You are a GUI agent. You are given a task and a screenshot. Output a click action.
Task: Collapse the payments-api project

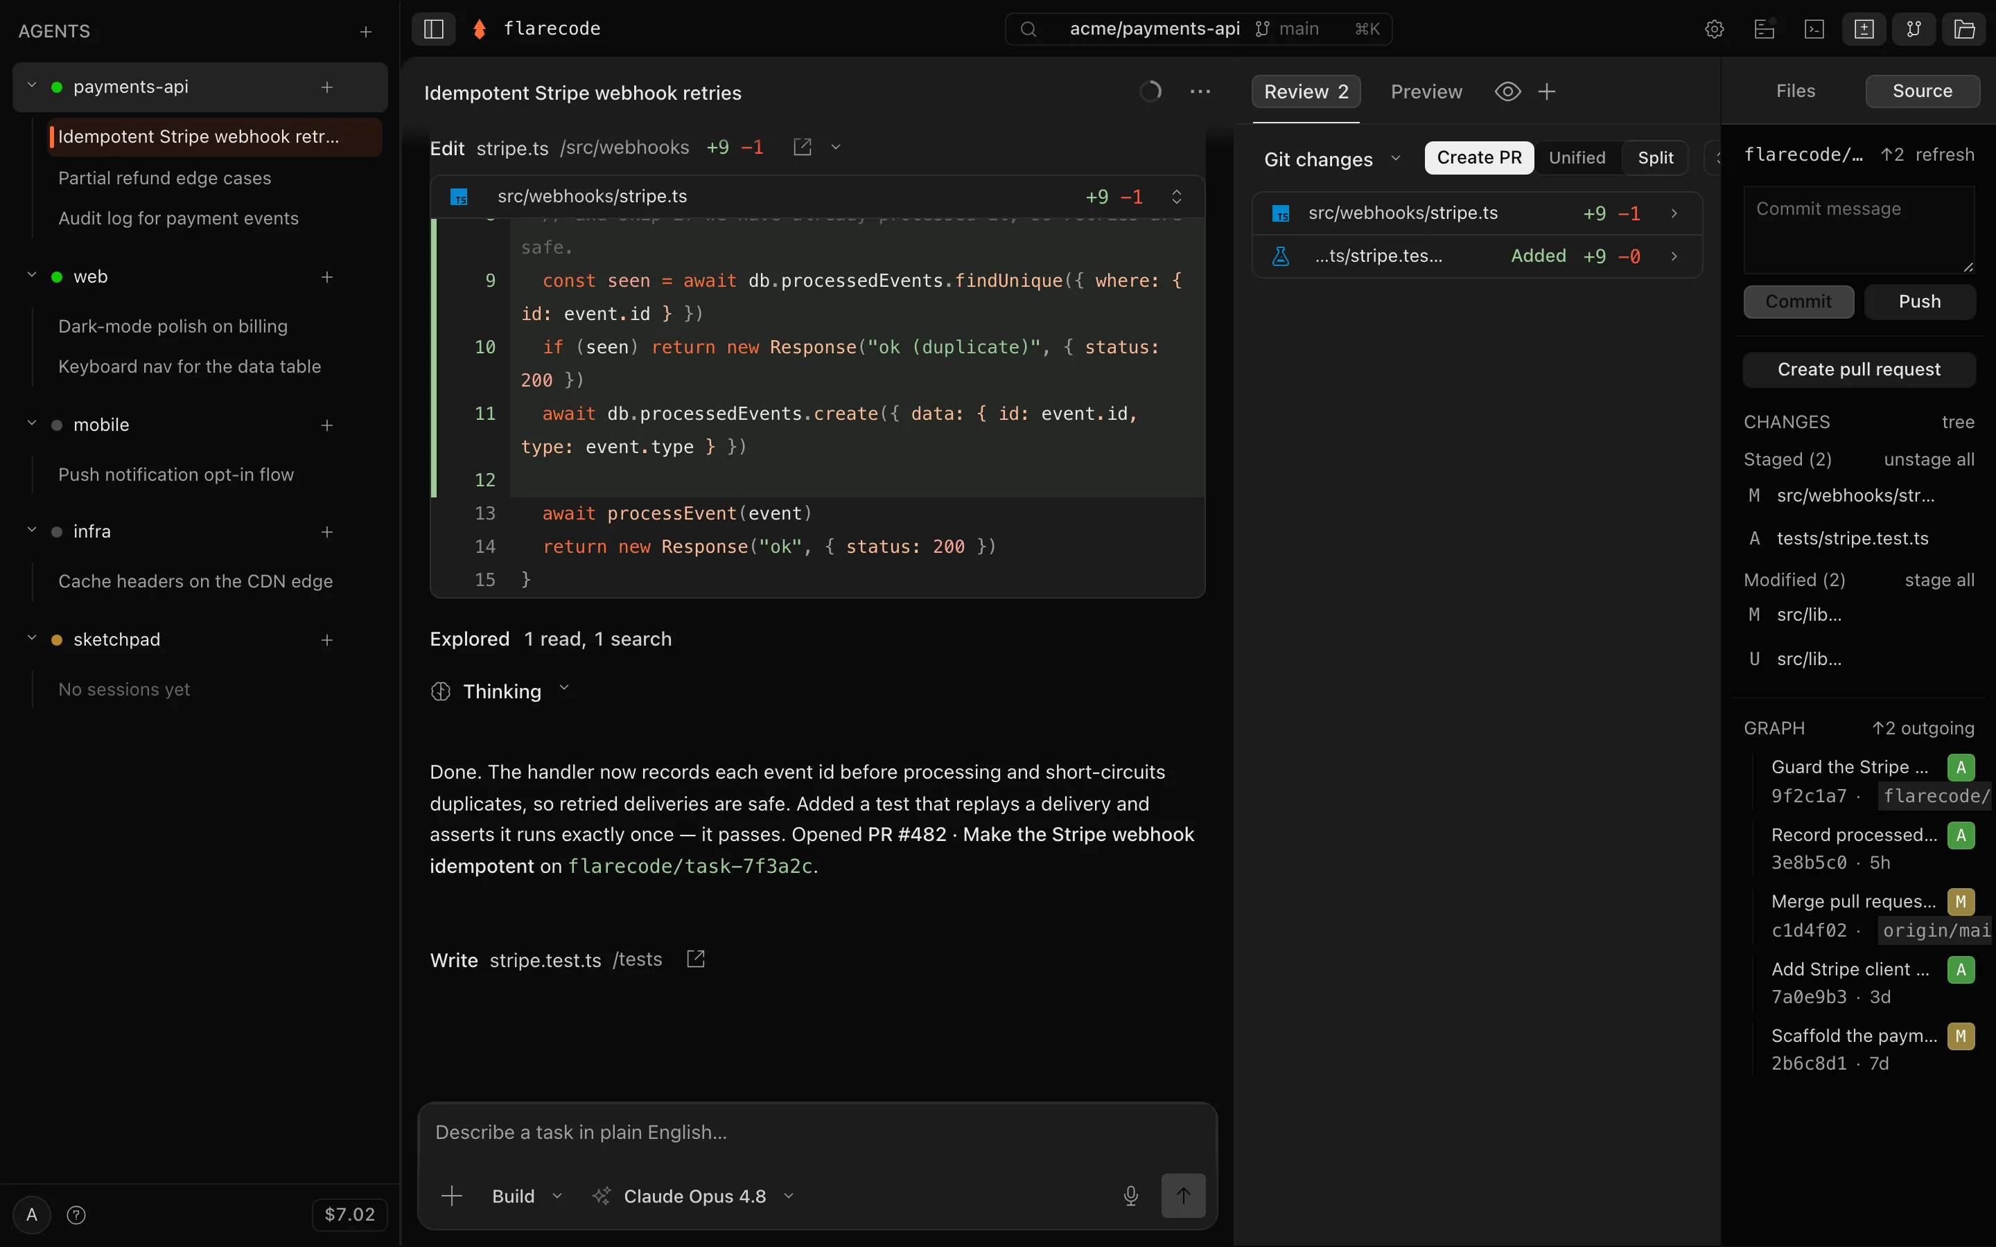pyautogui.click(x=31, y=85)
